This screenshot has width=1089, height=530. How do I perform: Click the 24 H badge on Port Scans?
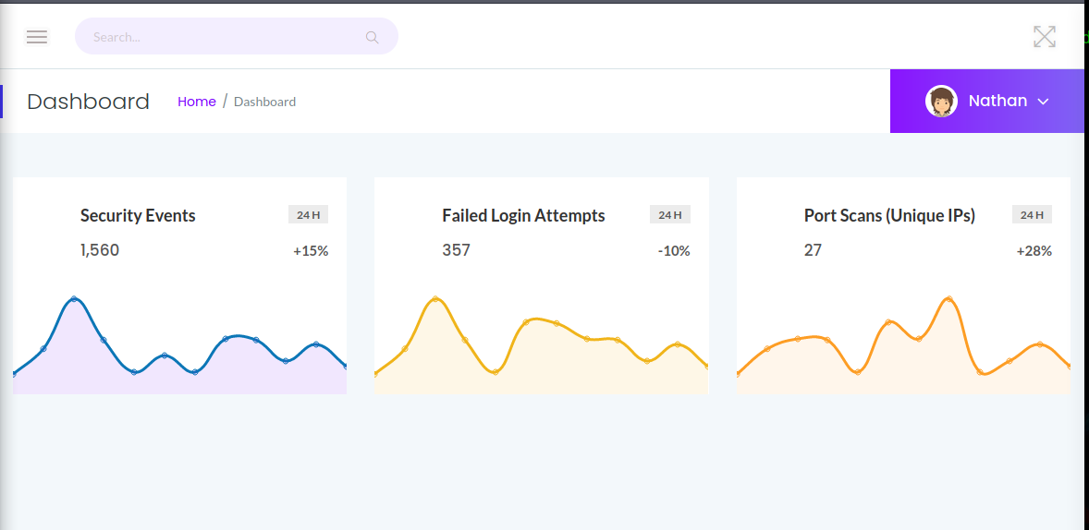tap(1032, 215)
